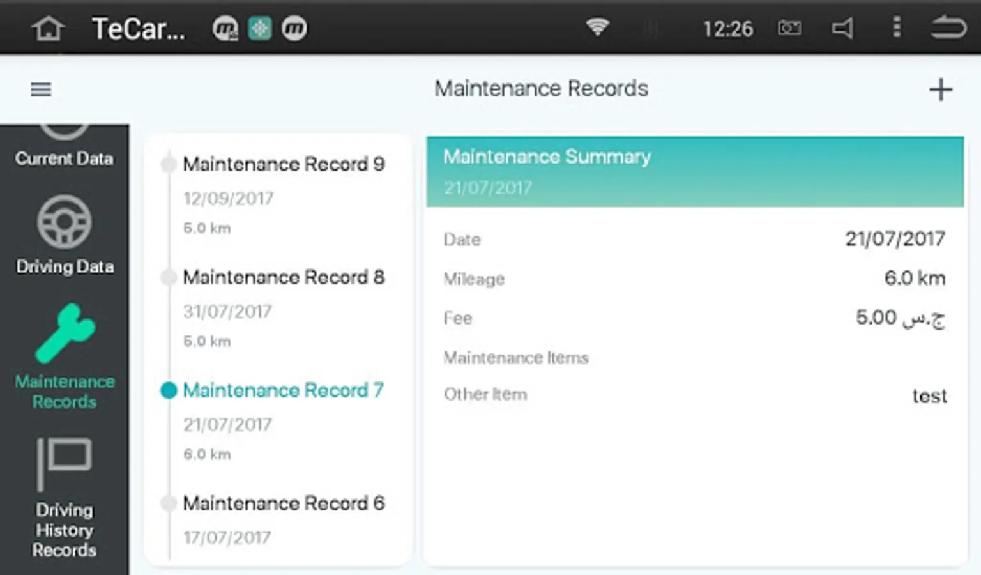Open Driving Data steering wheel icon
Viewport: 981px width, 575px height.
(x=65, y=221)
